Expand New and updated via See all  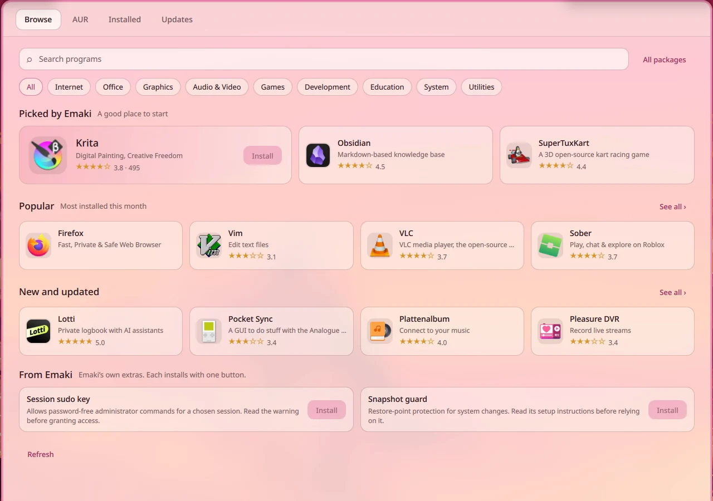click(x=673, y=292)
